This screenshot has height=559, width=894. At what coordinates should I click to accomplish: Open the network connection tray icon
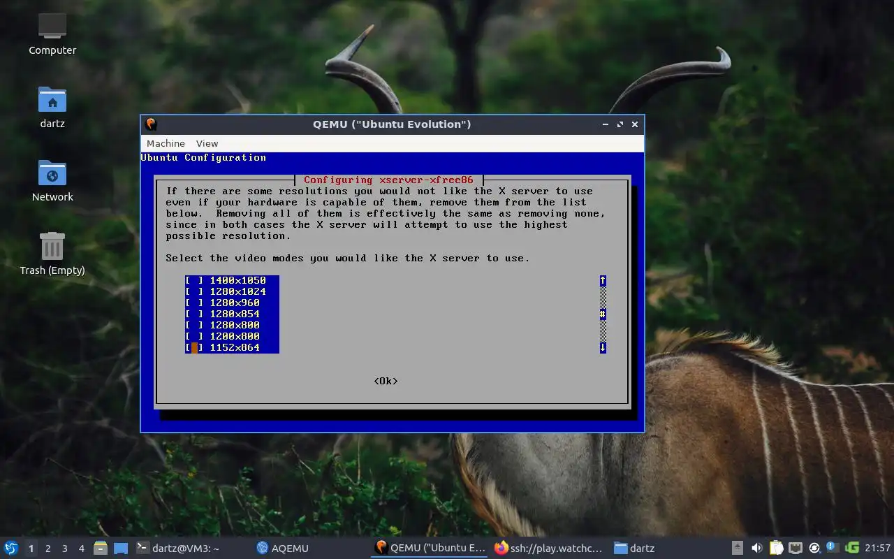pyautogui.click(x=795, y=548)
